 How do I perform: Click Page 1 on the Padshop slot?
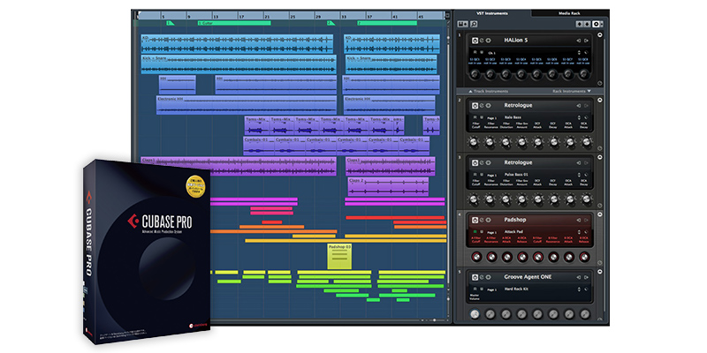click(x=492, y=232)
